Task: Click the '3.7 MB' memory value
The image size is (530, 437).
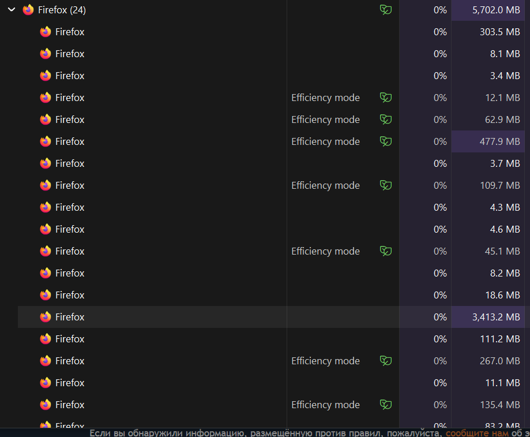Action: (x=505, y=163)
